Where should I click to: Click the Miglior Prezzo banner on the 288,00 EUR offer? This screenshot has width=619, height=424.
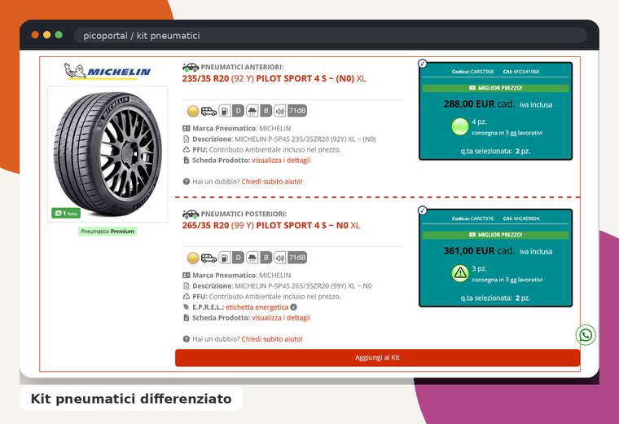pyautogui.click(x=495, y=88)
